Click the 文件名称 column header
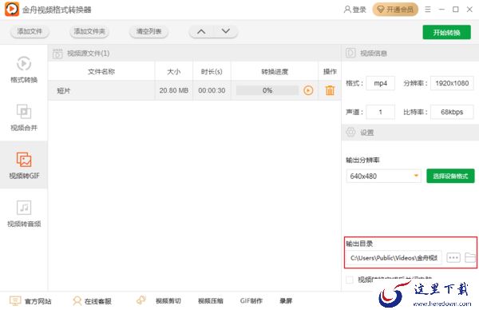The width and height of the screenshot is (479, 310). (x=101, y=72)
